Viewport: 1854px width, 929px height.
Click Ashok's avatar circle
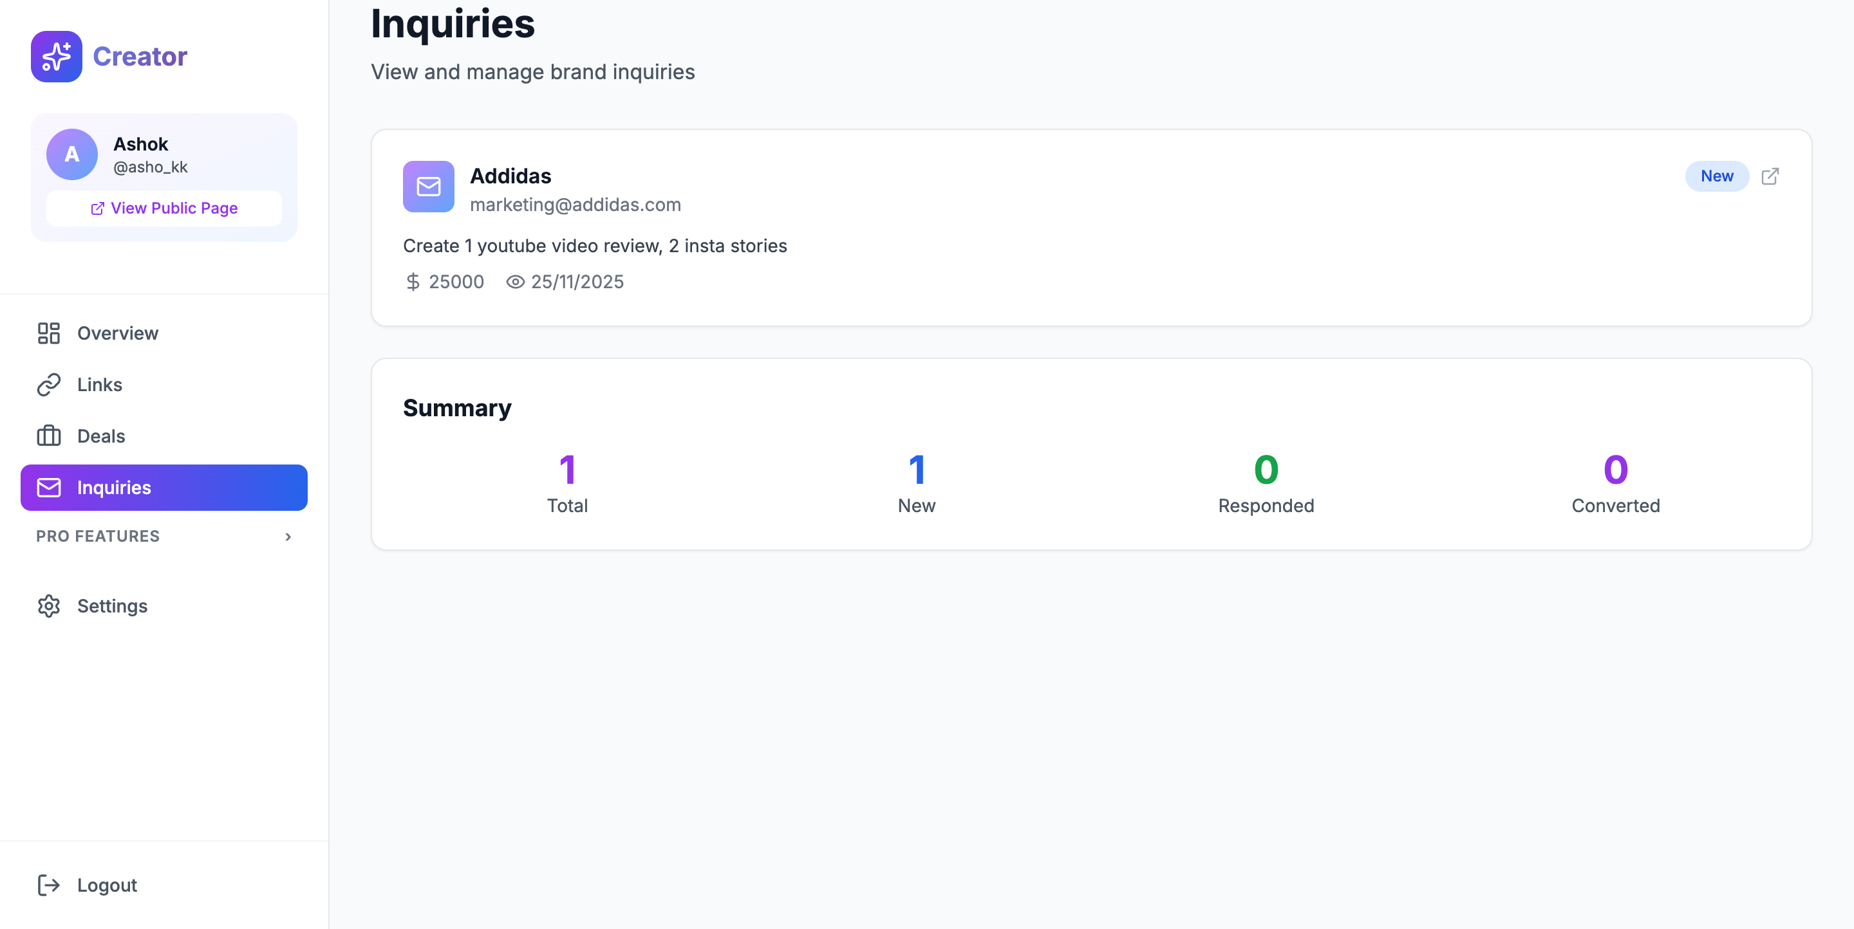(71, 154)
